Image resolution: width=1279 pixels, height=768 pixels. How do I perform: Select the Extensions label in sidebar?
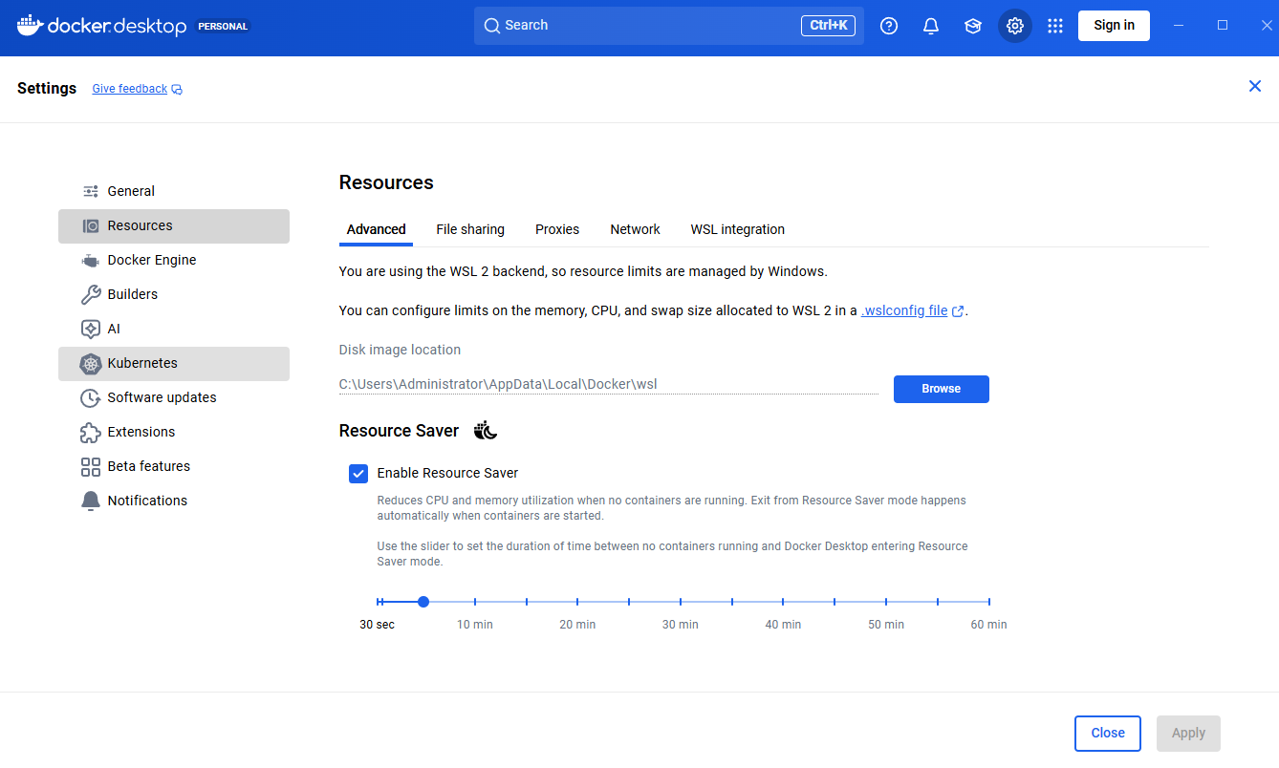(x=141, y=432)
